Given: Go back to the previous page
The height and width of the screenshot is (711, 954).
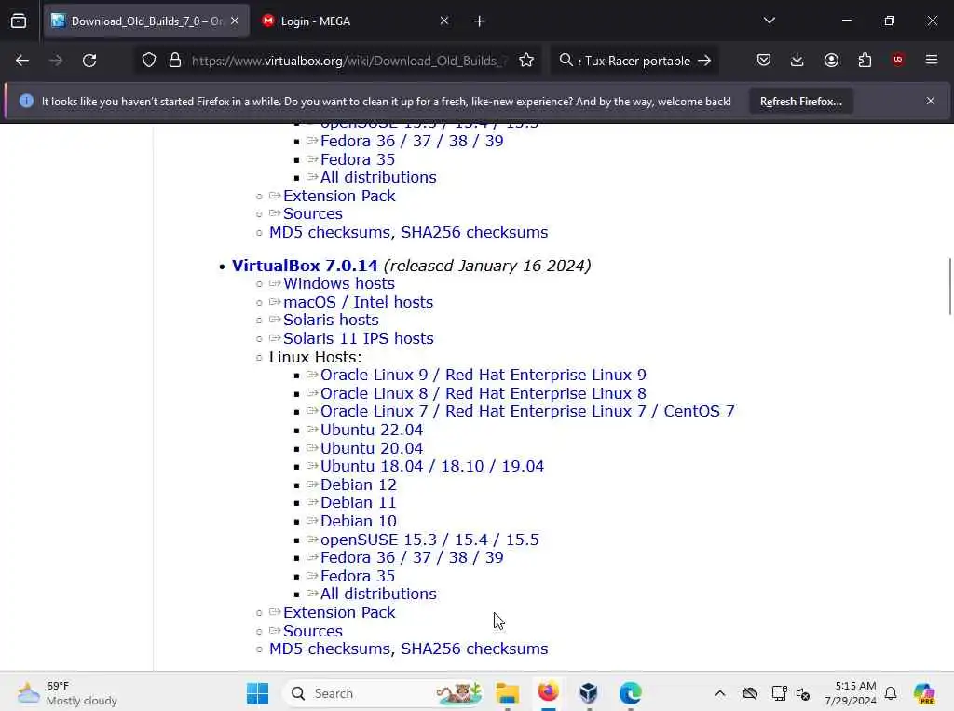Looking at the screenshot, I should pyautogui.click(x=22, y=61).
